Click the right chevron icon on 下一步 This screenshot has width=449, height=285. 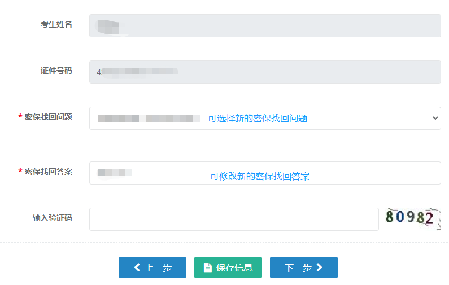(x=320, y=268)
